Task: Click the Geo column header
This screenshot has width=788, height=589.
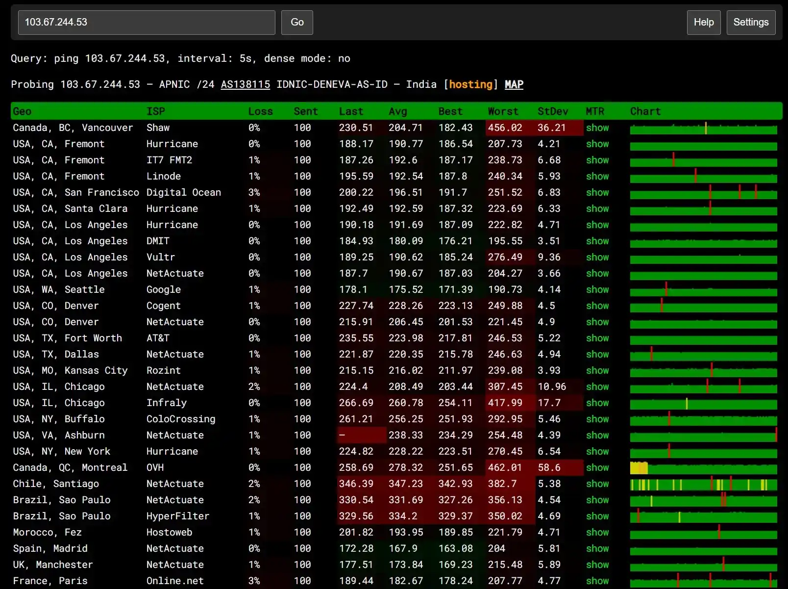Action: 22,111
